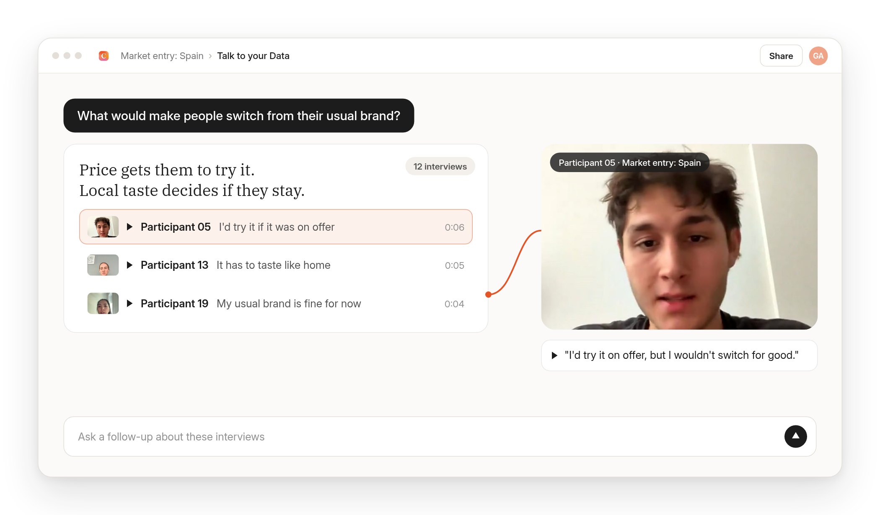Open Participant 19 thumbnail
The height and width of the screenshot is (515, 880).
[103, 303]
